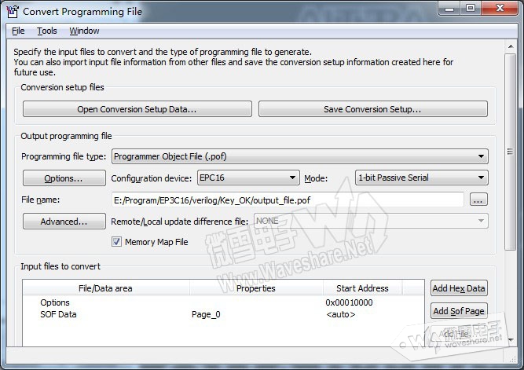
Task: Click Open Conversion Setup Data button
Action: 137,109
